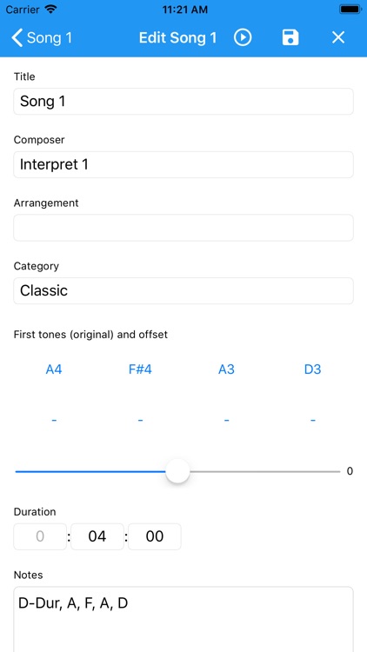This screenshot has height=652, width=367.
Task: Choose the A3 tone picker
Action: [226, 369]
